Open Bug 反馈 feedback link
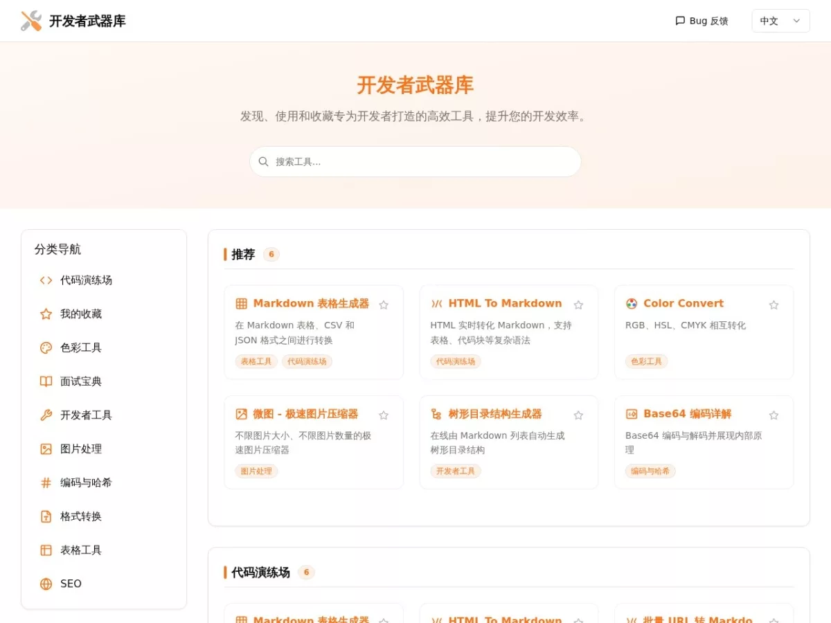 702,21
